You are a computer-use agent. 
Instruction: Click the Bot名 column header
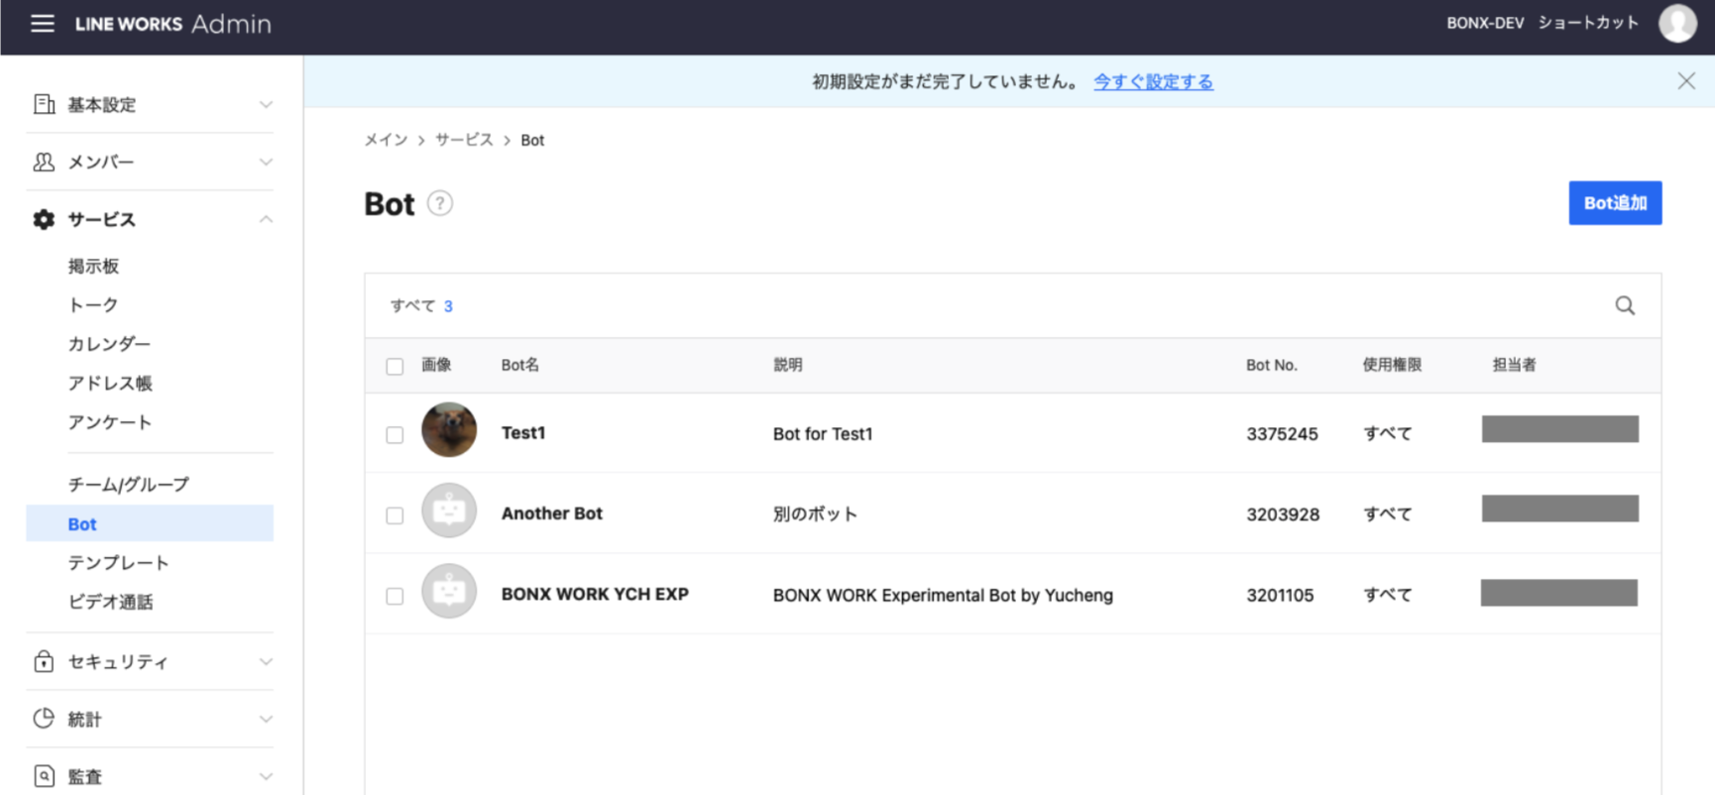[x=520, y=365]
